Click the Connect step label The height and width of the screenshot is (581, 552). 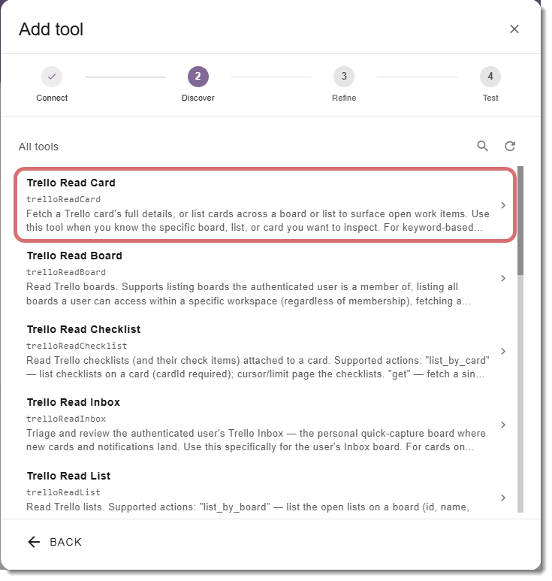click(x=52, y=98)
